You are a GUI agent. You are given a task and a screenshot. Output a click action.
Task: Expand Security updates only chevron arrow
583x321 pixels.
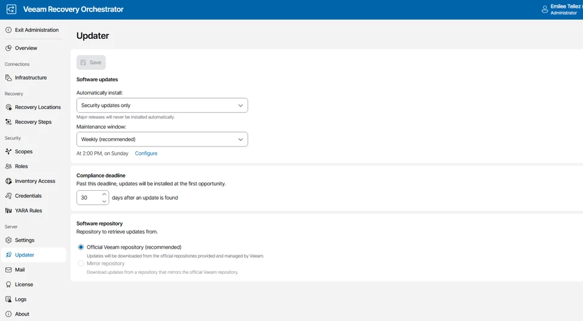(x=240, y=106)
